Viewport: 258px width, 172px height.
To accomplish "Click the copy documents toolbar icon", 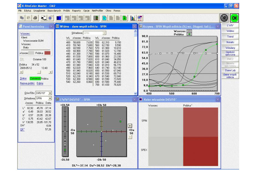I will click(x=22, y=18).
